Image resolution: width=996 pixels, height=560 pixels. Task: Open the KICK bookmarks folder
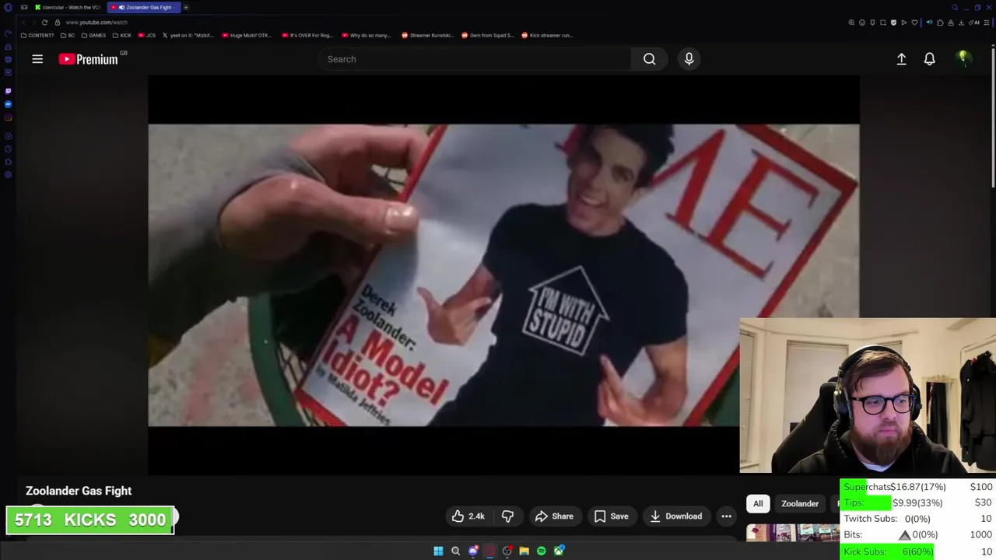pos(122,35)
